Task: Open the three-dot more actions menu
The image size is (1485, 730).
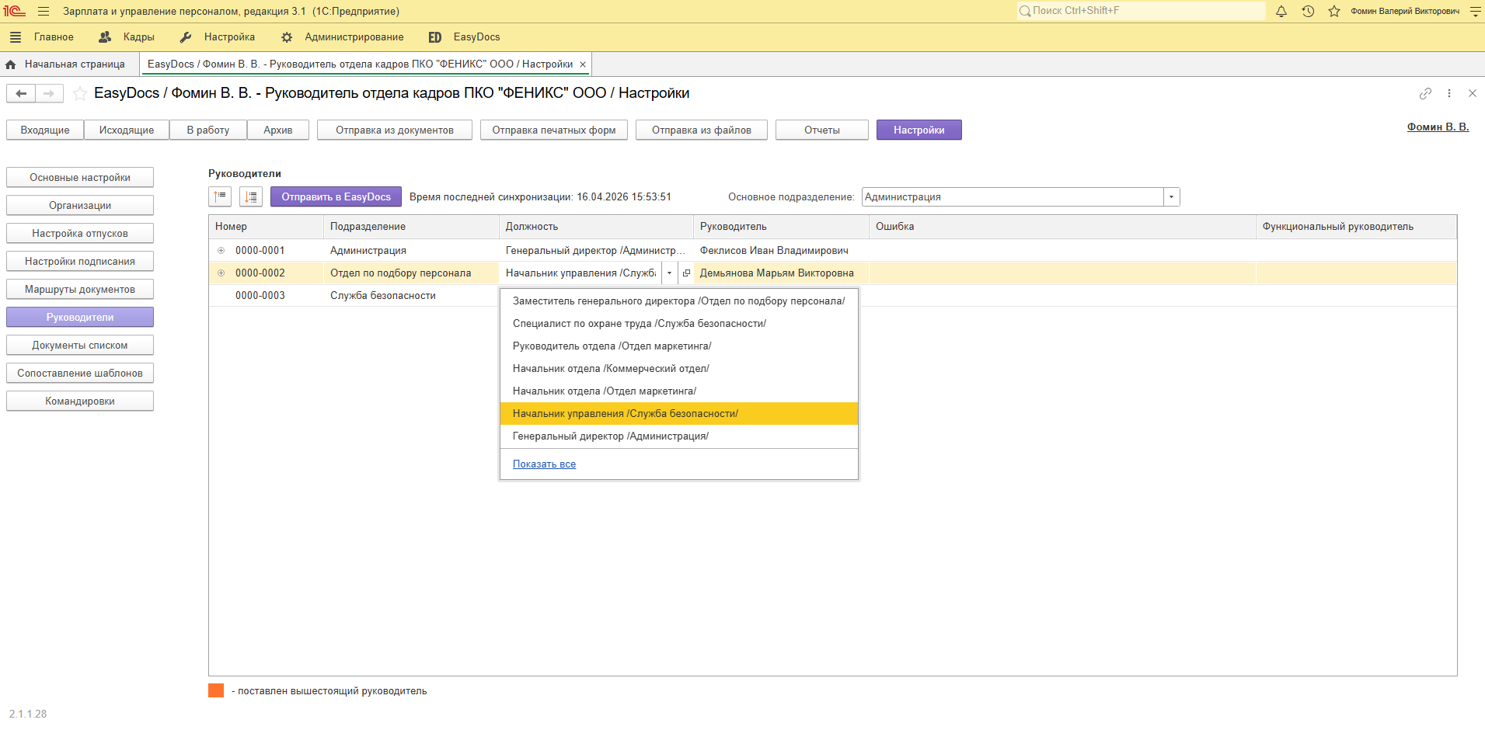Action: (x=1449, y=93)
